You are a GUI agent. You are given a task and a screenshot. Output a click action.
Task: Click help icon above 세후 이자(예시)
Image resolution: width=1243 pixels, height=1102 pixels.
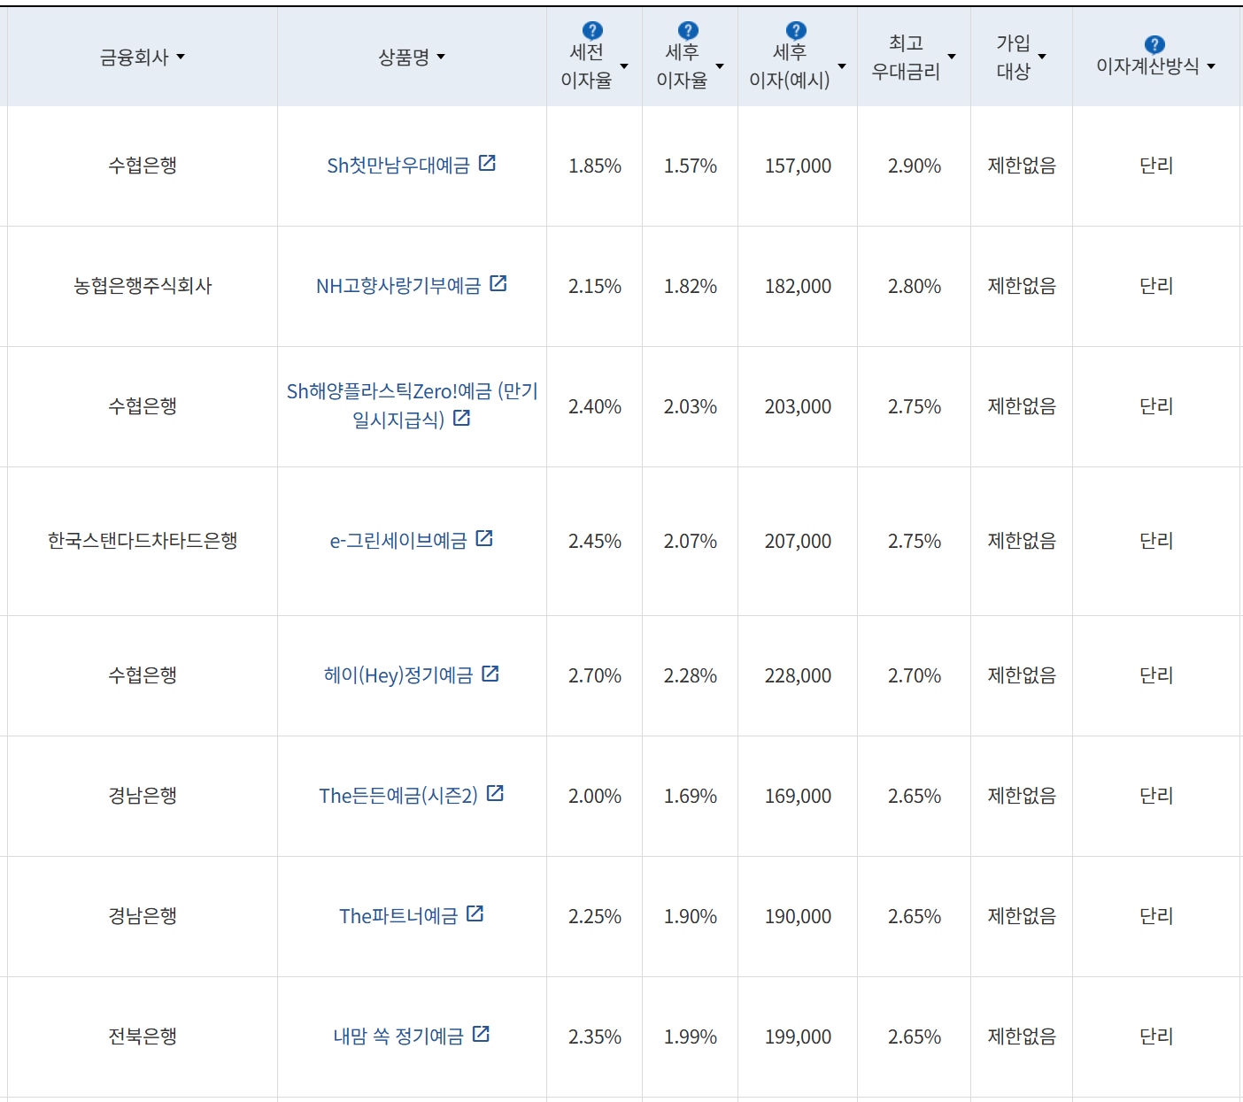pos(796,31)
